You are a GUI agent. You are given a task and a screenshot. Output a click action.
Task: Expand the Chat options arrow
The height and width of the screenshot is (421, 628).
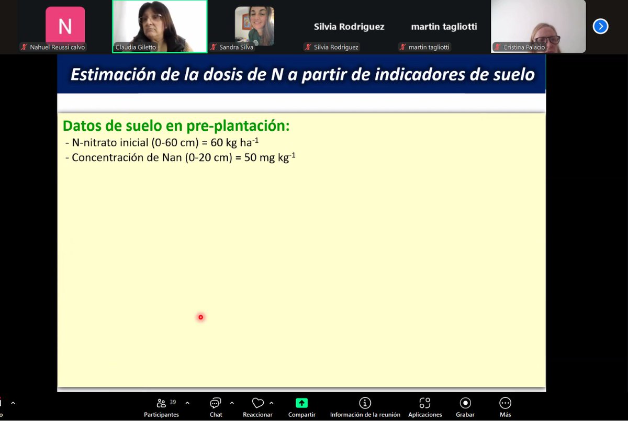(x=232, y=403)
